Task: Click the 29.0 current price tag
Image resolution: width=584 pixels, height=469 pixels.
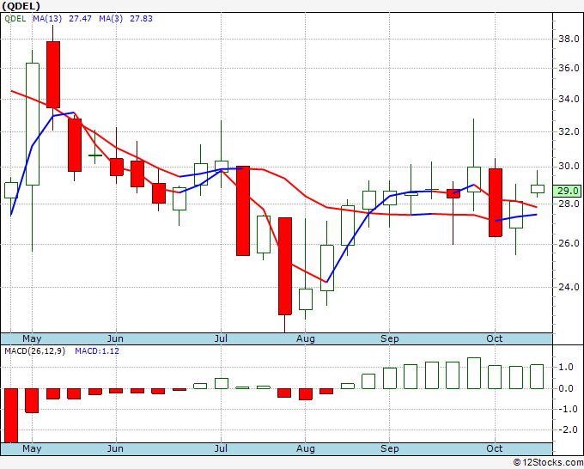Action: click(568, 191)
